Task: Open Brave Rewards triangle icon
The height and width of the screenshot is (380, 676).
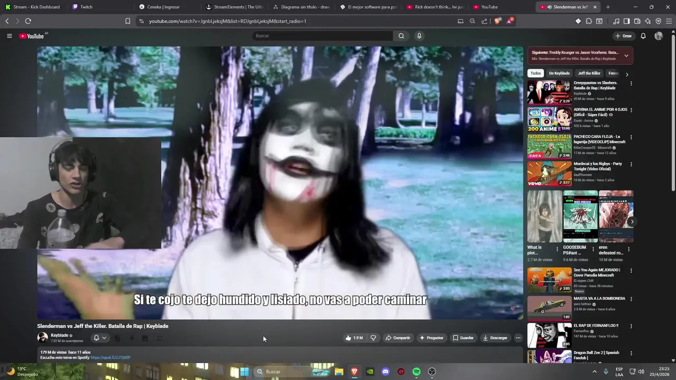Action: point(510,21)
